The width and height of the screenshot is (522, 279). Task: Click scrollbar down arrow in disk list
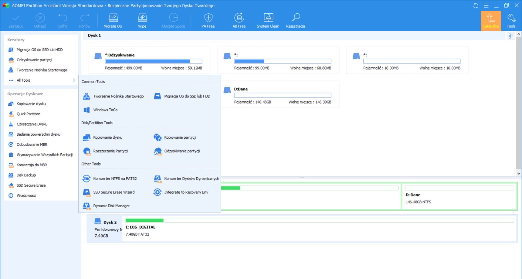(519, 174)
